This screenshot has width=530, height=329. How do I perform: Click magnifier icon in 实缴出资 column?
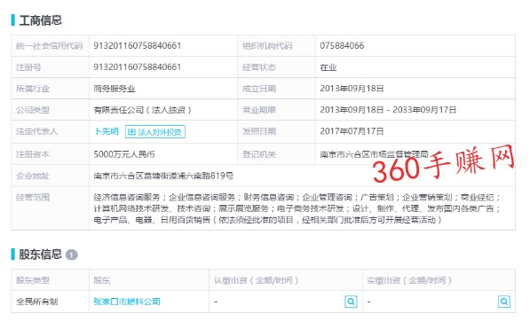pyautogui.click(x=504, y=302)
